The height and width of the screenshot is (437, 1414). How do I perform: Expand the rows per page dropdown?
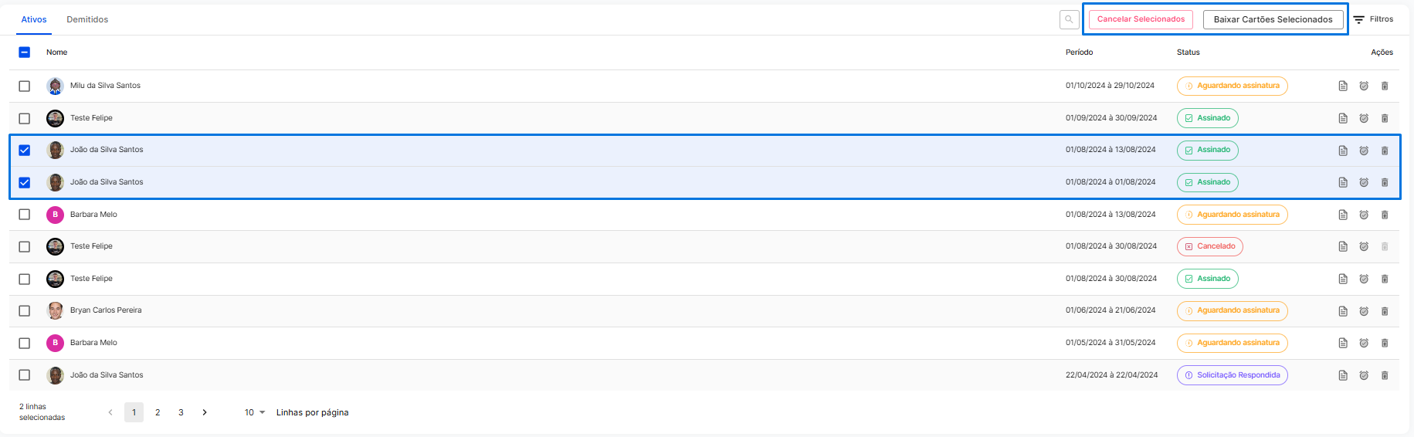[255, 412]
